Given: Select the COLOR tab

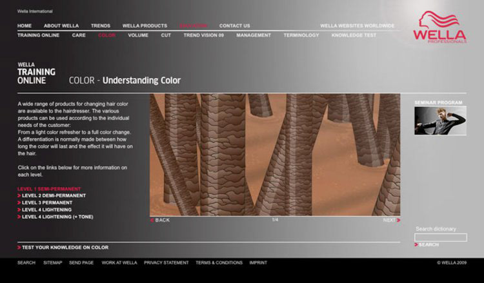Looking at the screenshot, I should coord(106,35).
